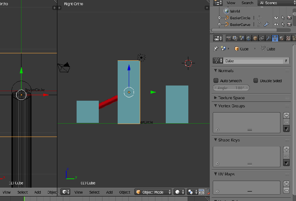The image size is (296, 201).
Task: Open the properties editor type selector
Action: 218,38
